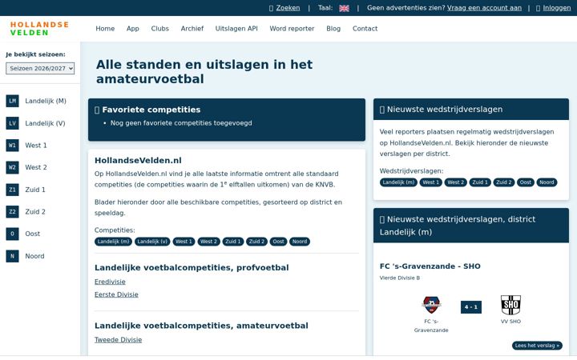Click the FC 's-Gravenzande club crest
This screenshot has width=577, height=360.
click(431, 305)
